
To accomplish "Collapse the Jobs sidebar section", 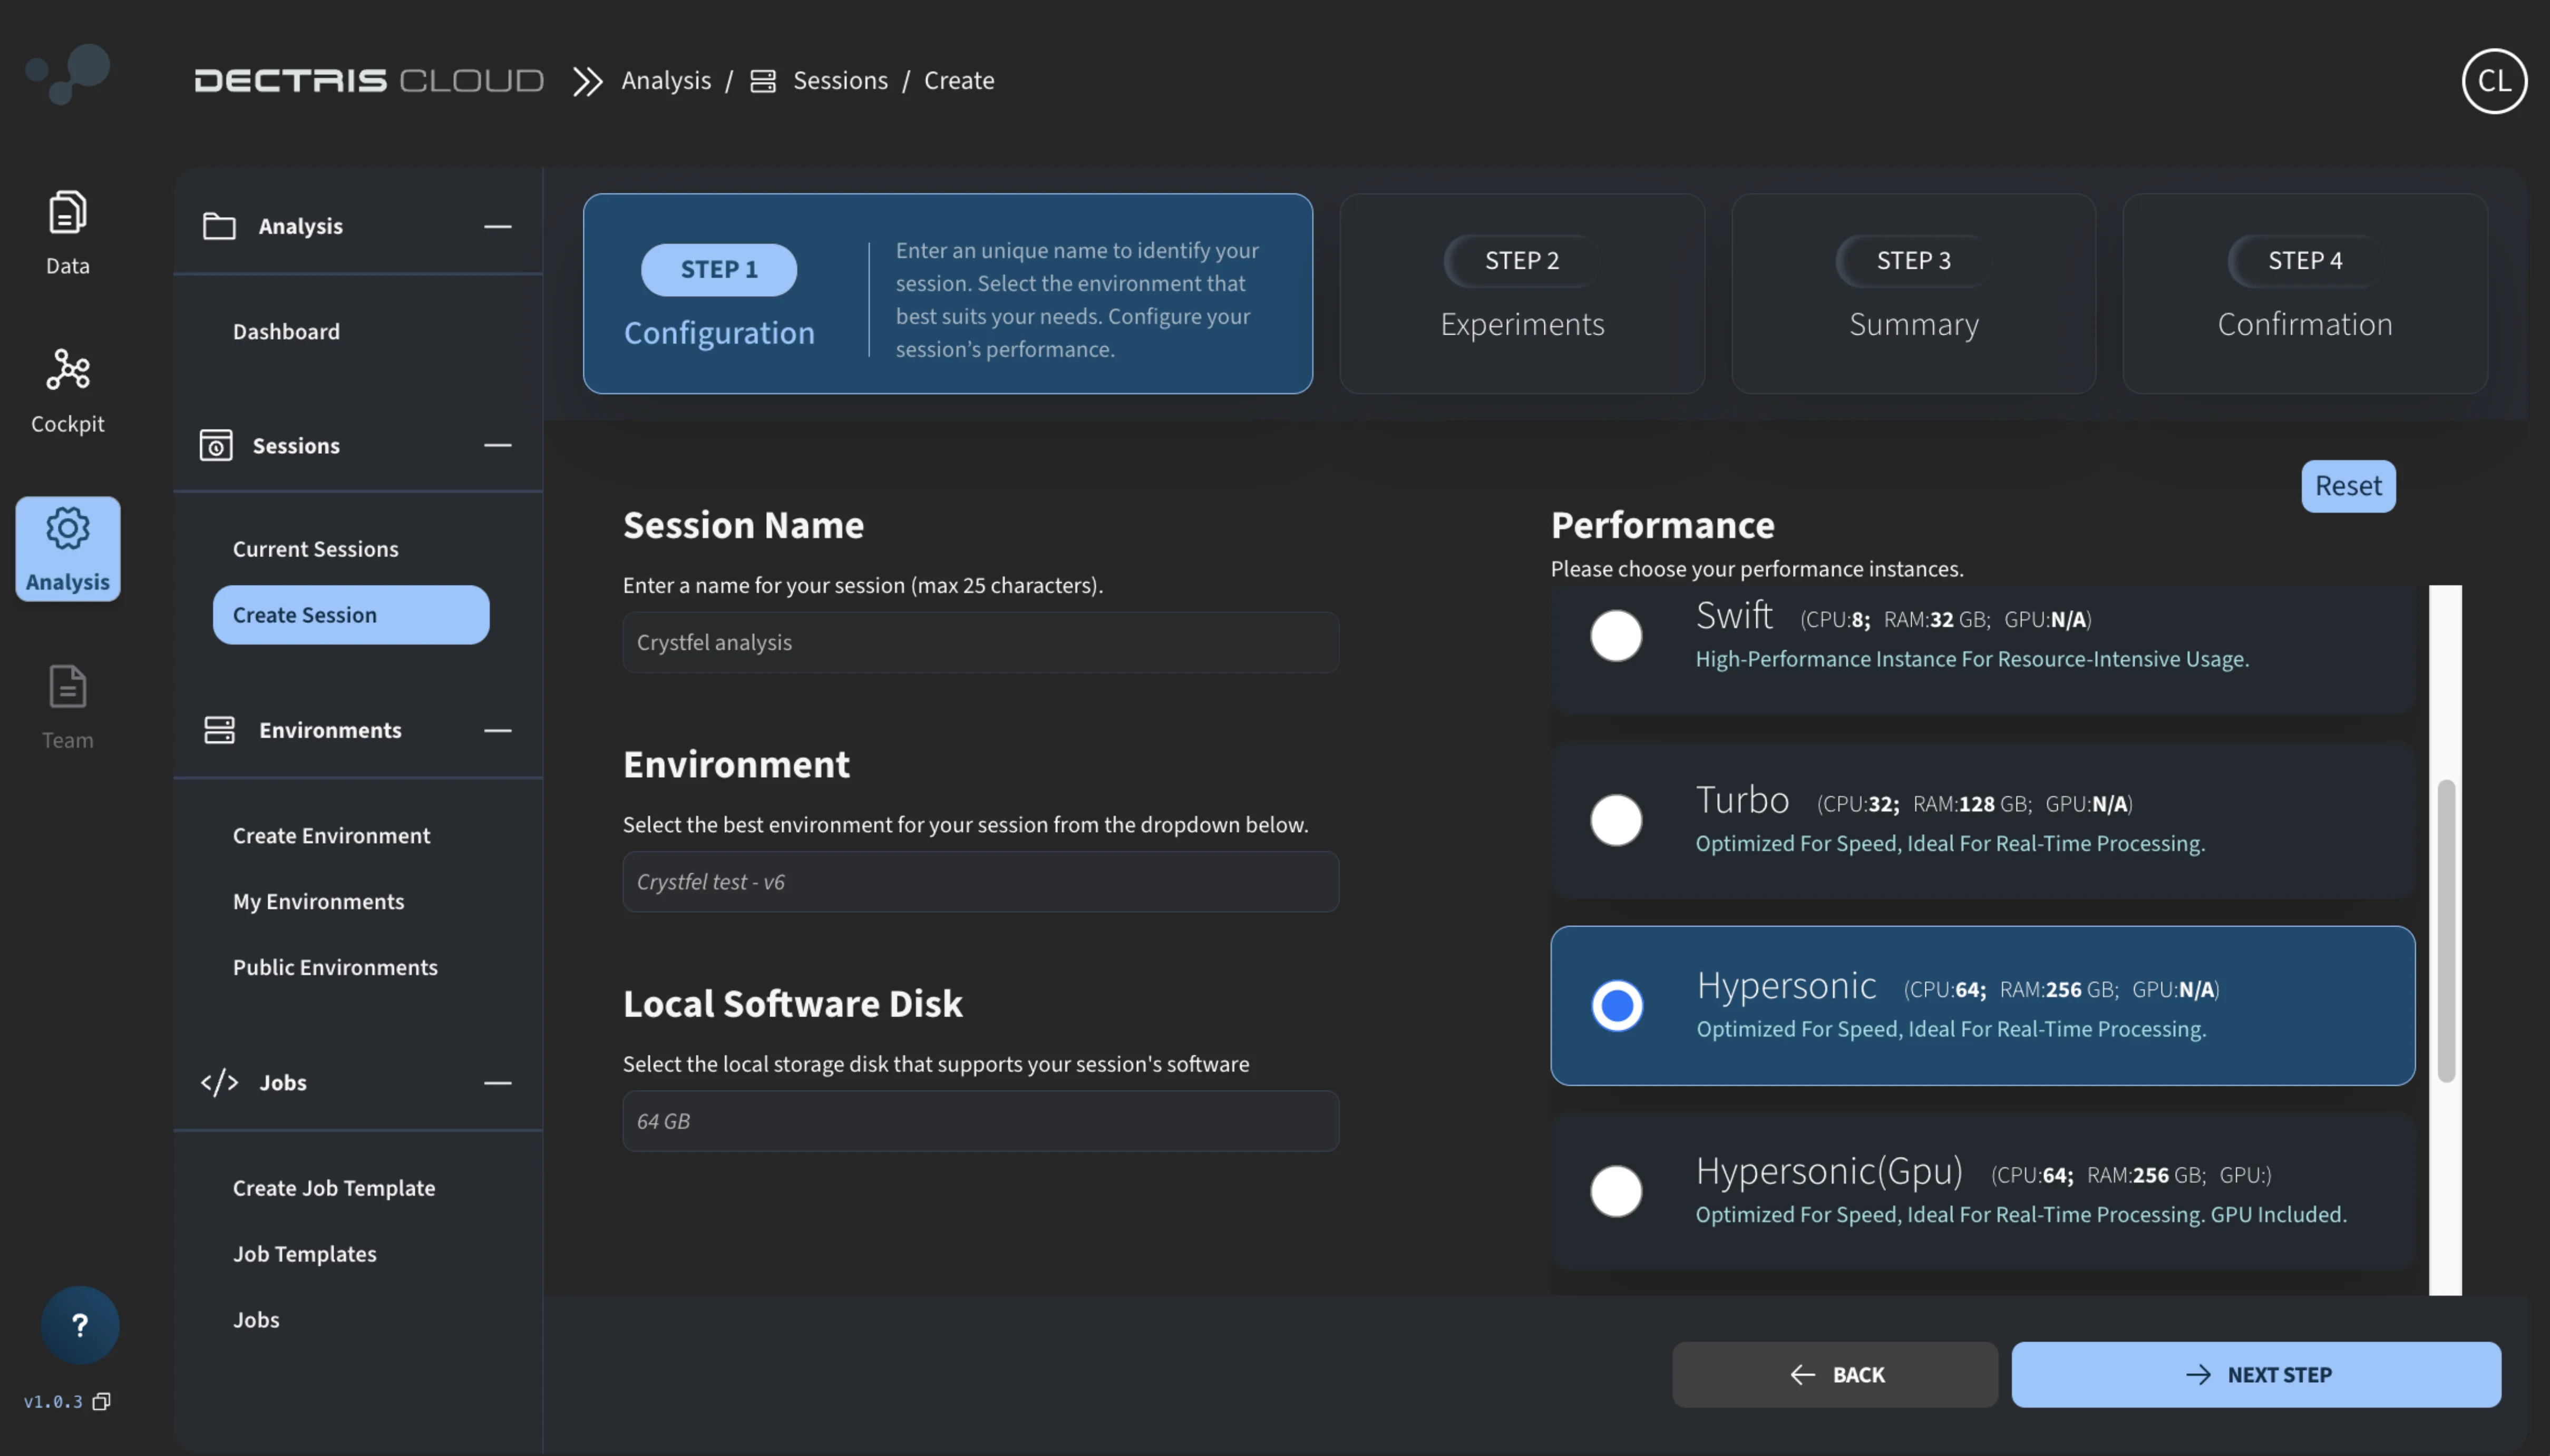I will 497,1082.
